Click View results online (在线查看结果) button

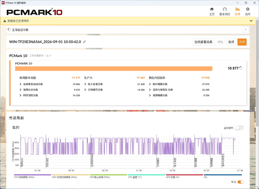203,42
